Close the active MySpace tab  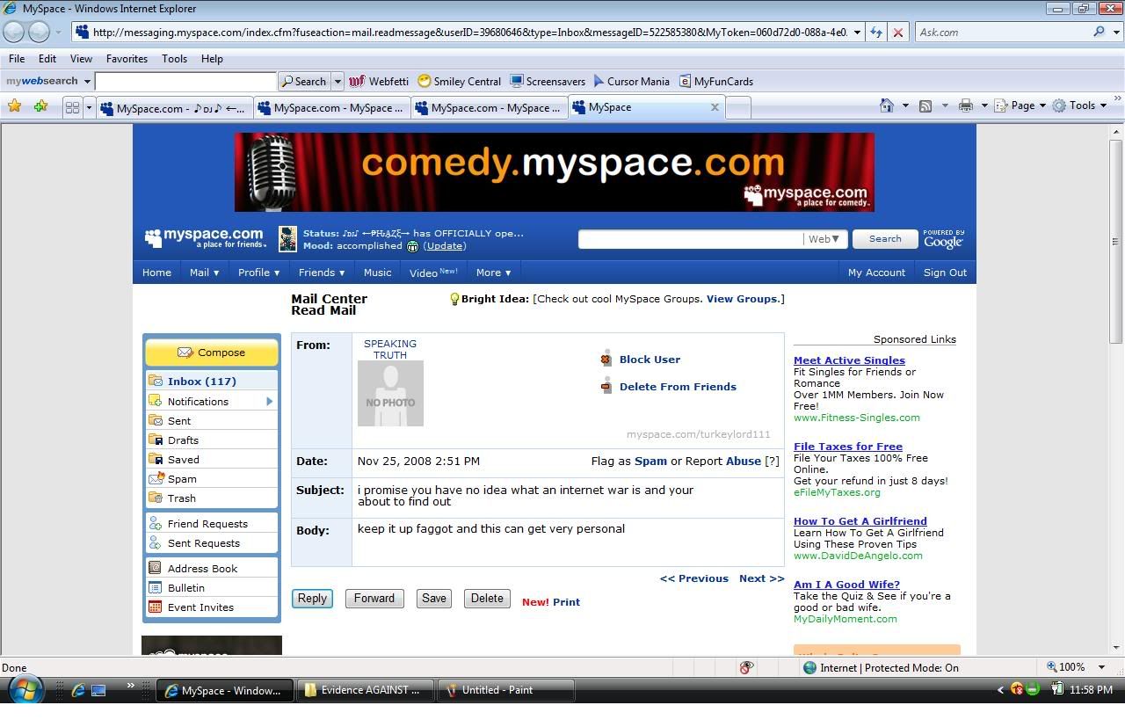tap(715, 107)
